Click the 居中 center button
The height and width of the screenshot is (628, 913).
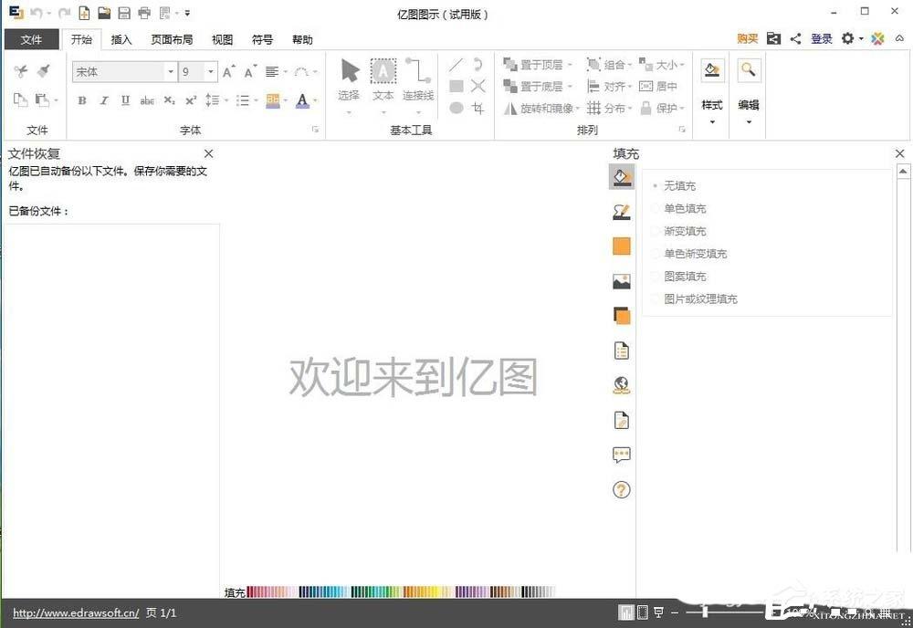click(658, 86)
